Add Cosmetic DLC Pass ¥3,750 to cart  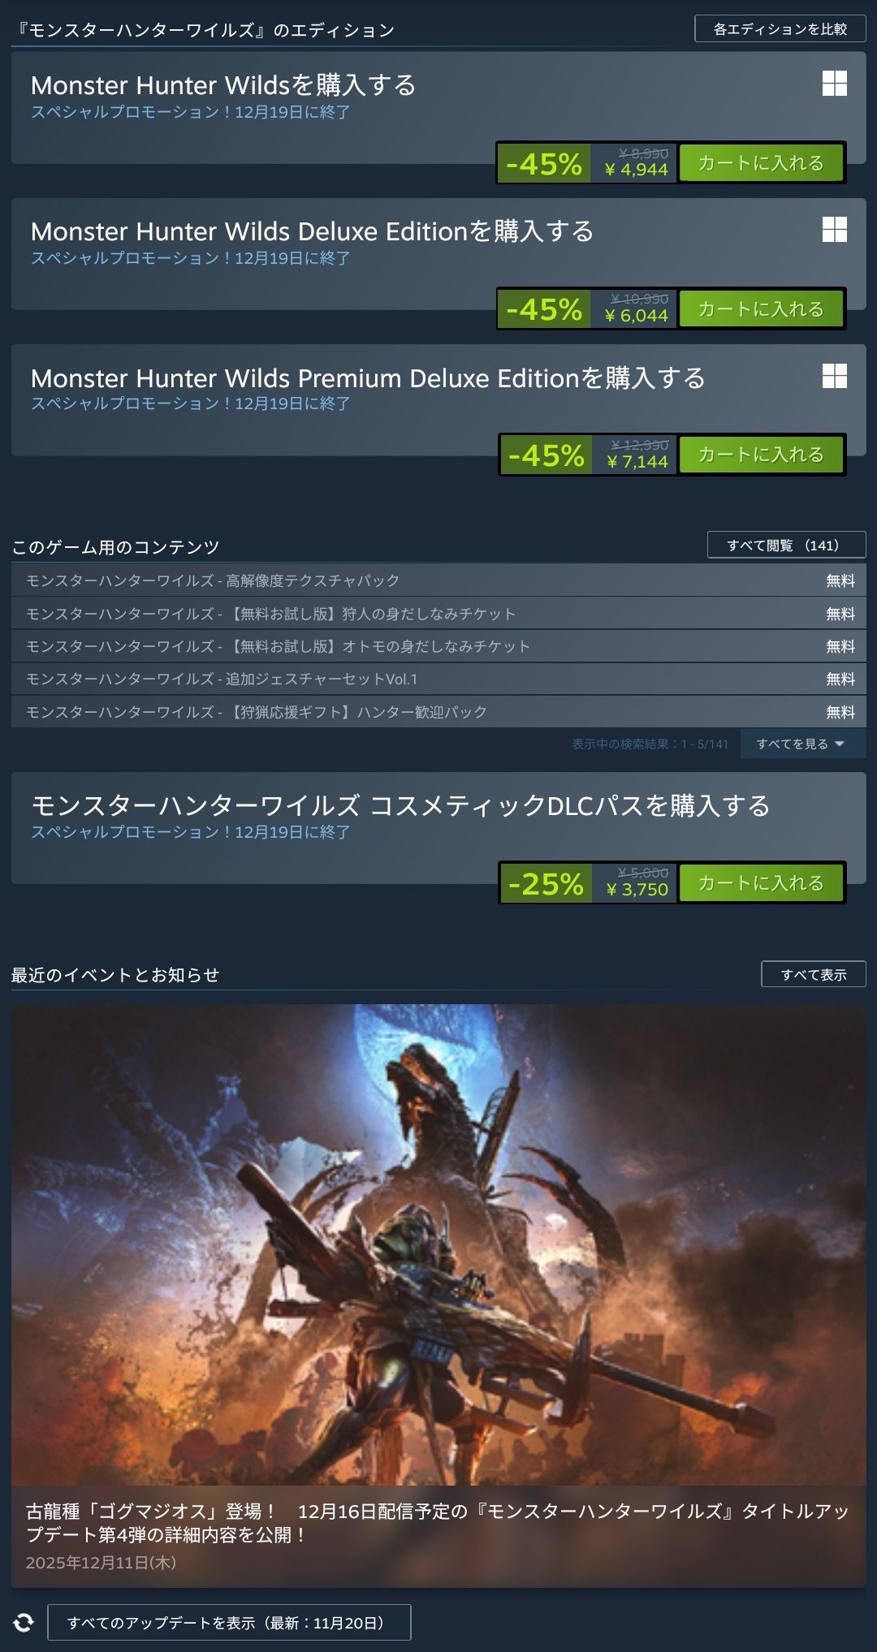point(761,882)
